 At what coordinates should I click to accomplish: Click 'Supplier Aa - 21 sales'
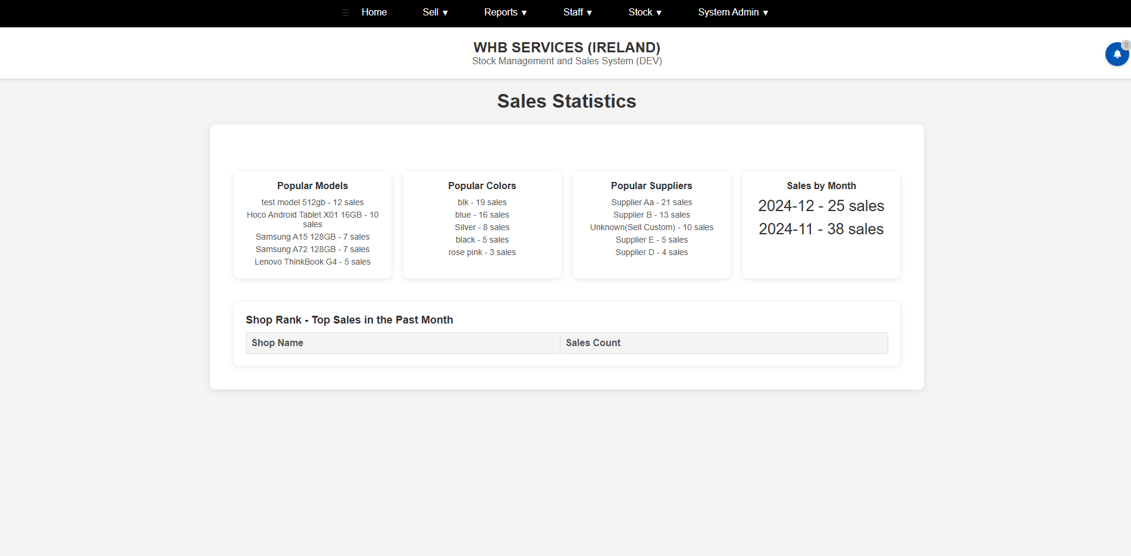[x=651, y=203]
